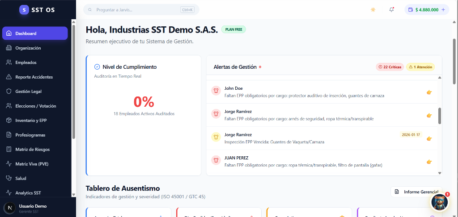Click John Doe alert pointing-hand icon
The image size is (458, 217).
click(429, 92)
